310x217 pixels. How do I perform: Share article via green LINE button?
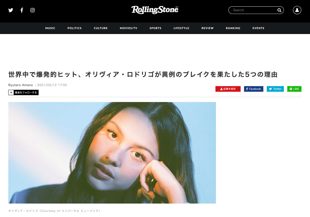tap(294, 89)
